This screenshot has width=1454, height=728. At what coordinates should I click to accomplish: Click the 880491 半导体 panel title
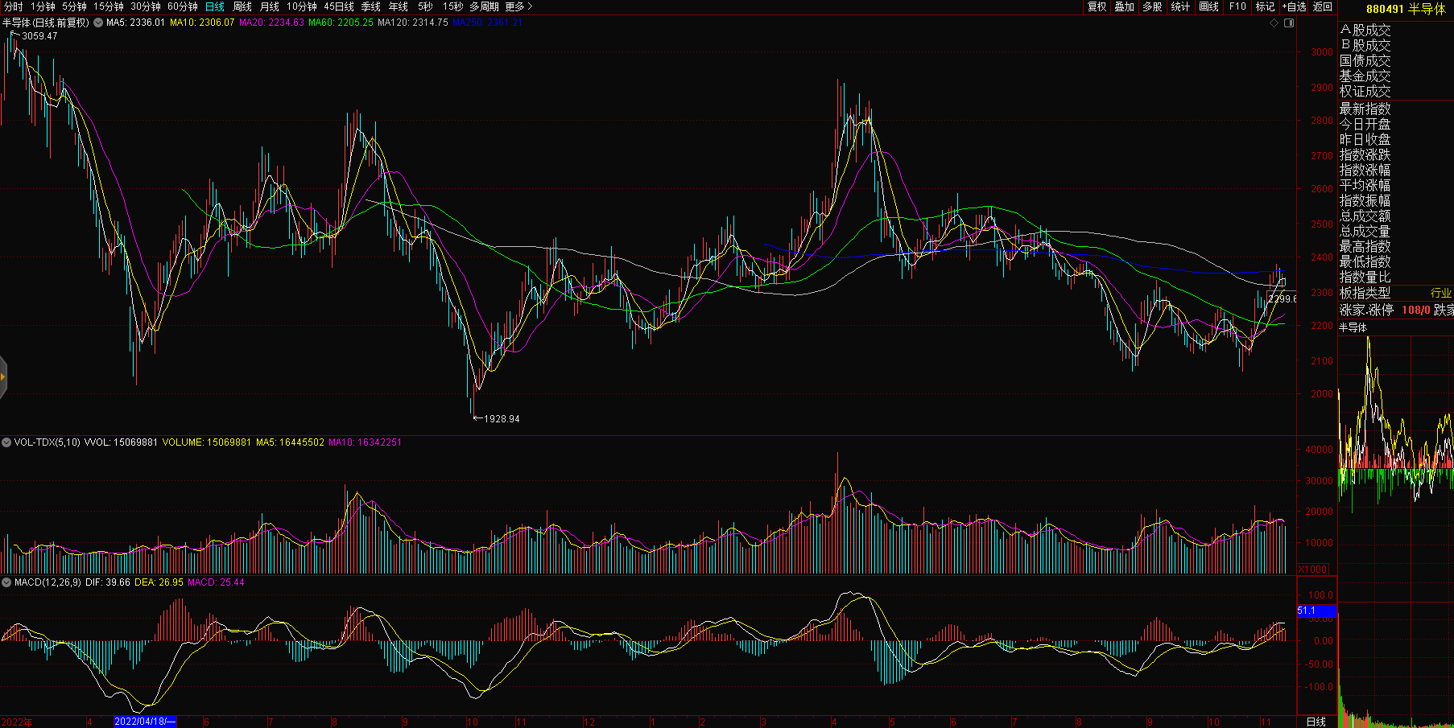point(1406,9)
